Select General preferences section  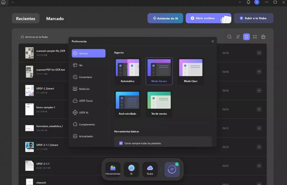[x=89, y=53]
